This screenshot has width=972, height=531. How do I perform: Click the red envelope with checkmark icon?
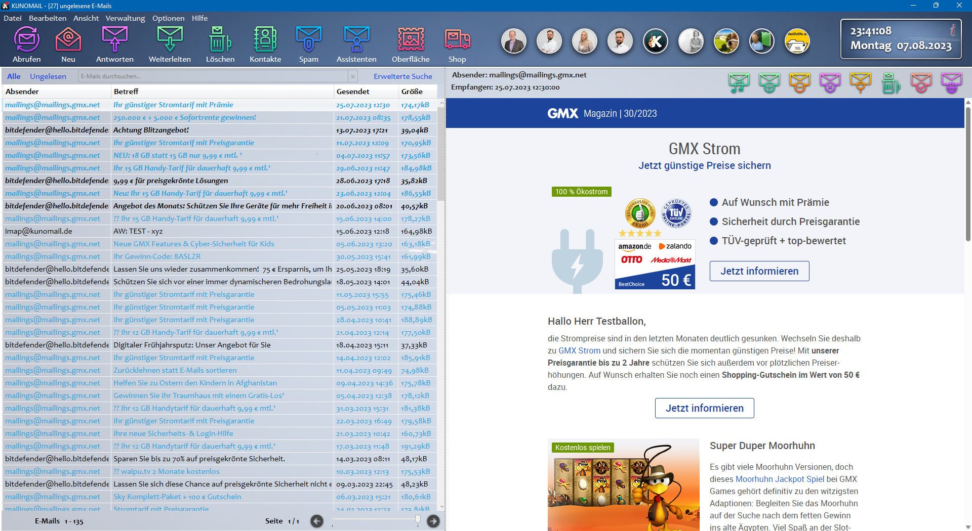coord(921,83)
